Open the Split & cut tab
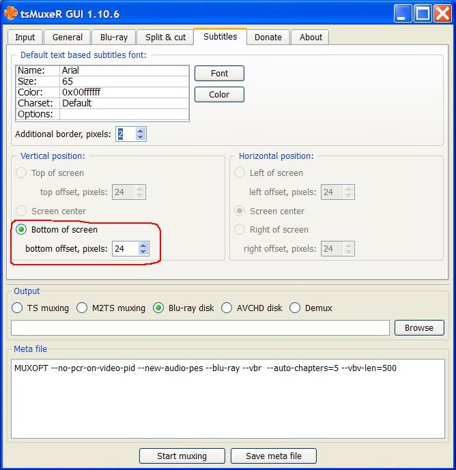This screenshot has width=456, height=470. [165, 37]
